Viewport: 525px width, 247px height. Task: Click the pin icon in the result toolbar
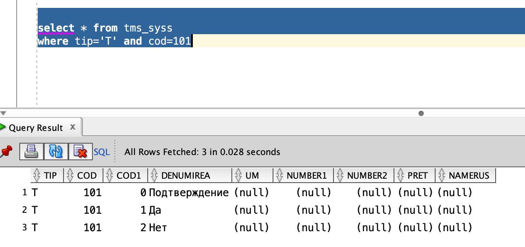pyautogui.click(x=5, y=152)
